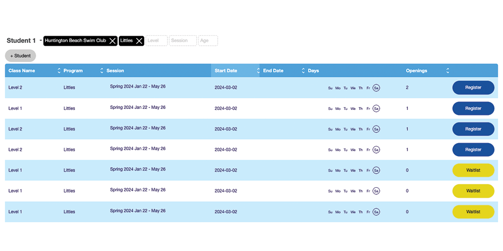Sort by Program column arrows
This screenshot has height=251, width=503.
pos(102,71)
